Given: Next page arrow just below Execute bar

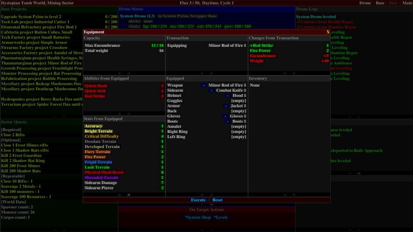Looking at the screenshot, I should click(x=211, y=204).
